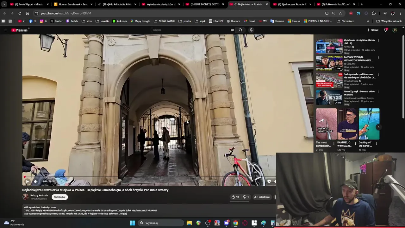Screen dimensions: 405x228
Task: Open options for The most complex short
Action: coord(334,143)
